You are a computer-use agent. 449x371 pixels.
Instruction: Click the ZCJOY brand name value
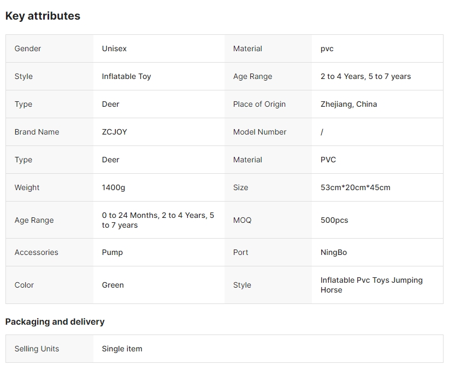114,132
